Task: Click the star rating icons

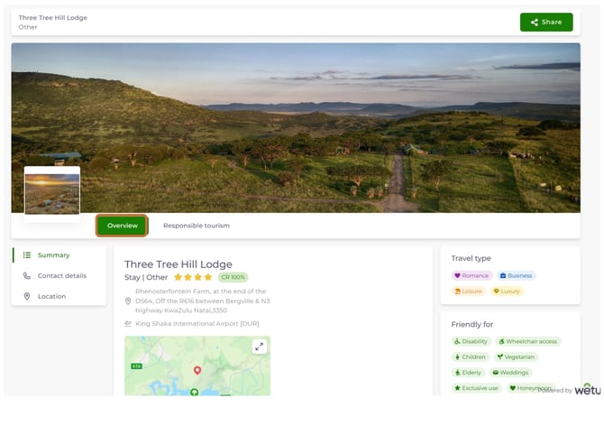Action: [x=193, y=277]
